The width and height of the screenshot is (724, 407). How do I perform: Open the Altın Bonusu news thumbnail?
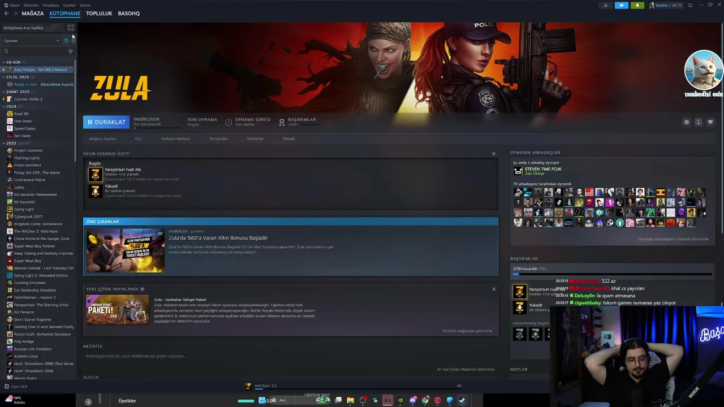[126, 250]
